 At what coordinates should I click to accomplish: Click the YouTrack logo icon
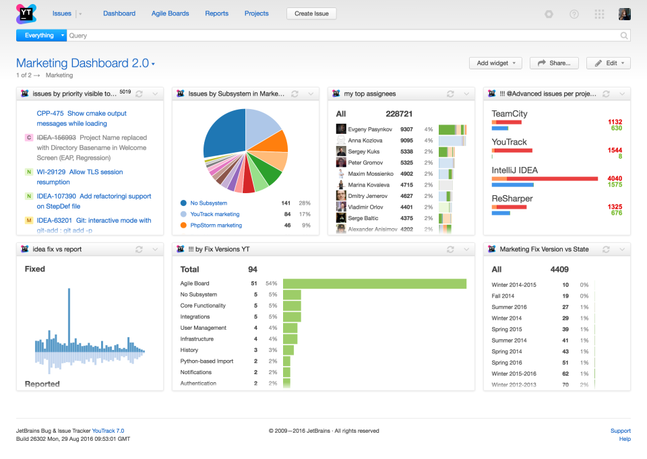click(x=26, y=13)
